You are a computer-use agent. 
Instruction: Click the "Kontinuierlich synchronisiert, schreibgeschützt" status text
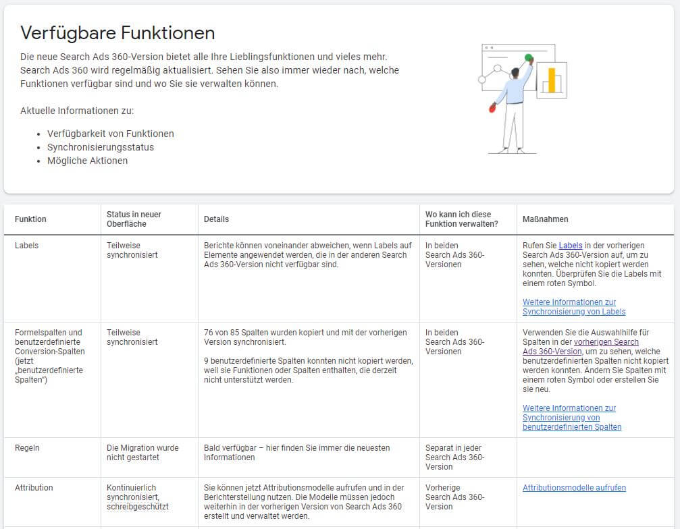click(138, 497)
